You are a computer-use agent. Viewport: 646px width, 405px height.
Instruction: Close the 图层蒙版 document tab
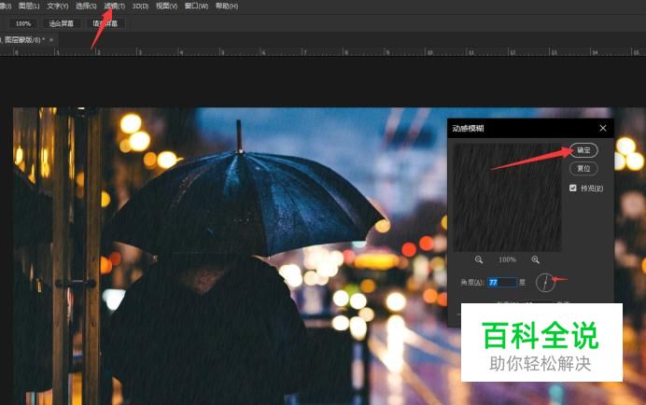(x=51, y=40)
